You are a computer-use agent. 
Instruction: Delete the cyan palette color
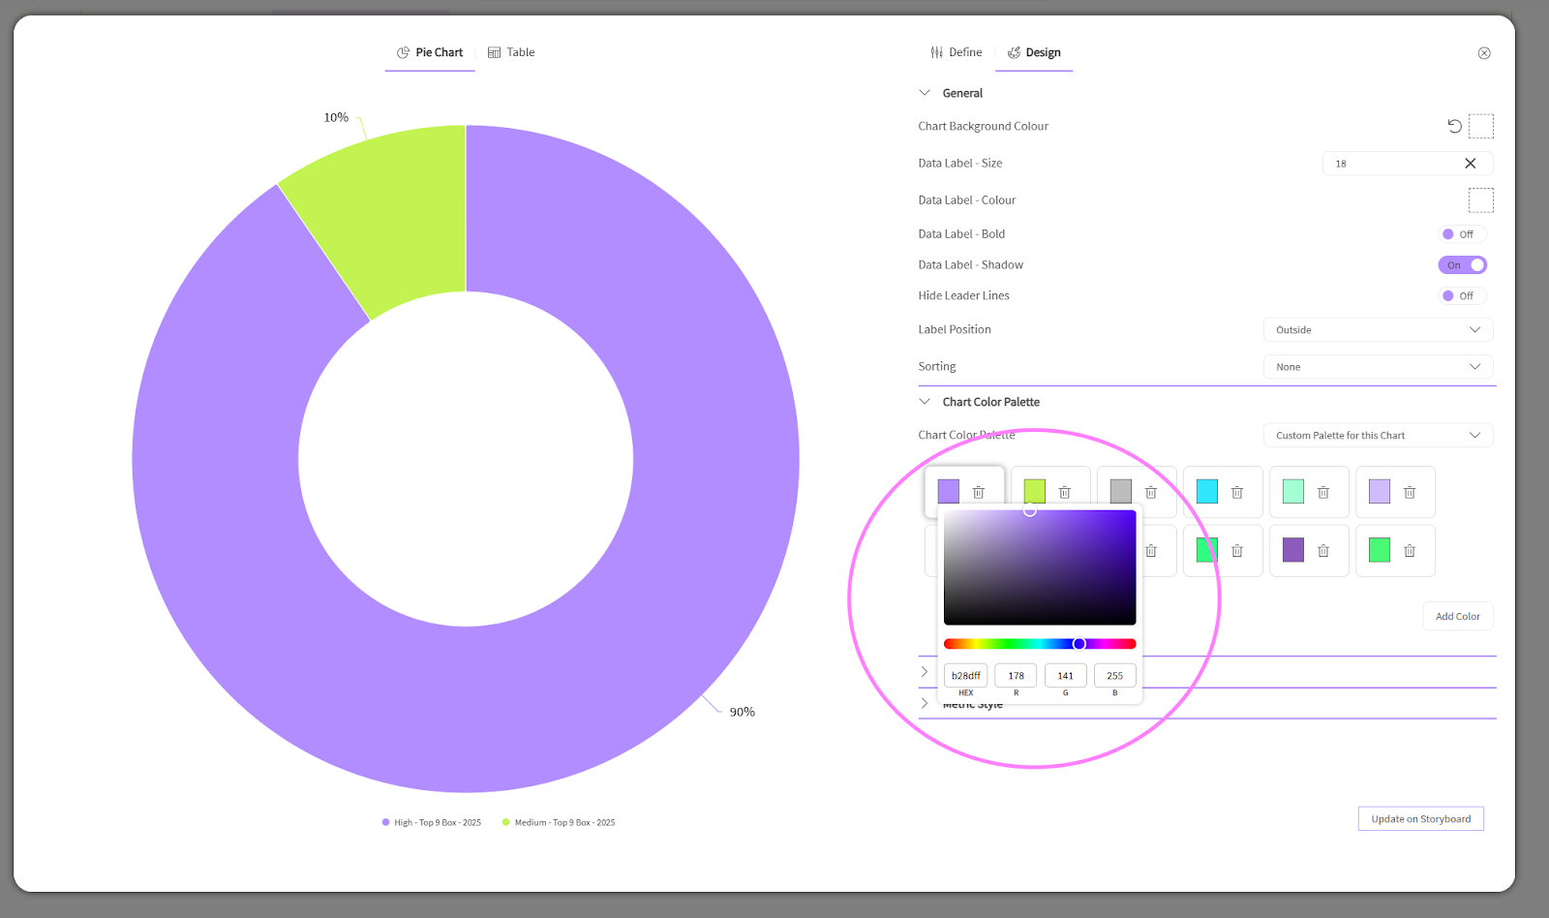click(1237, 493)
